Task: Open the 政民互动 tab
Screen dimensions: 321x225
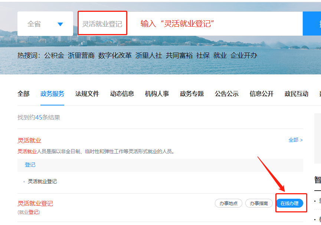Action: [297, 94]
